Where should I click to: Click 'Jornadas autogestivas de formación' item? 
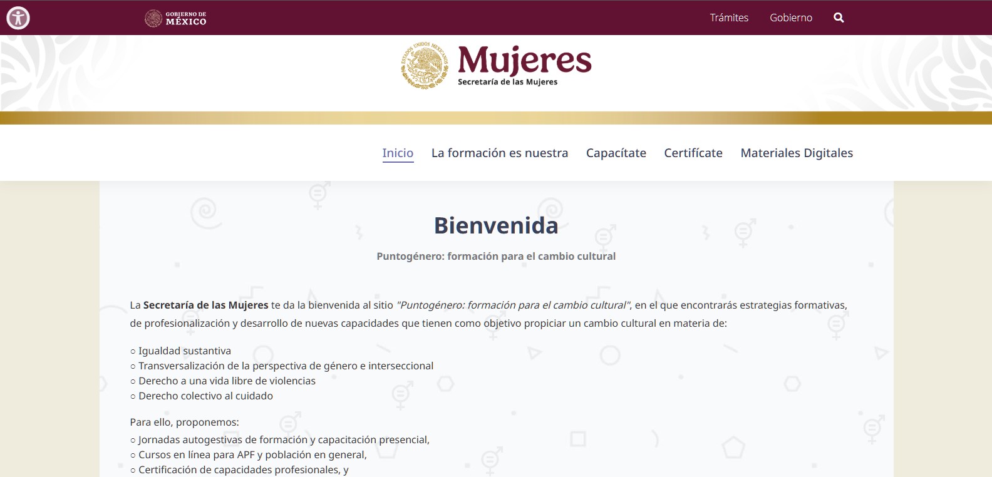point(280,439)
